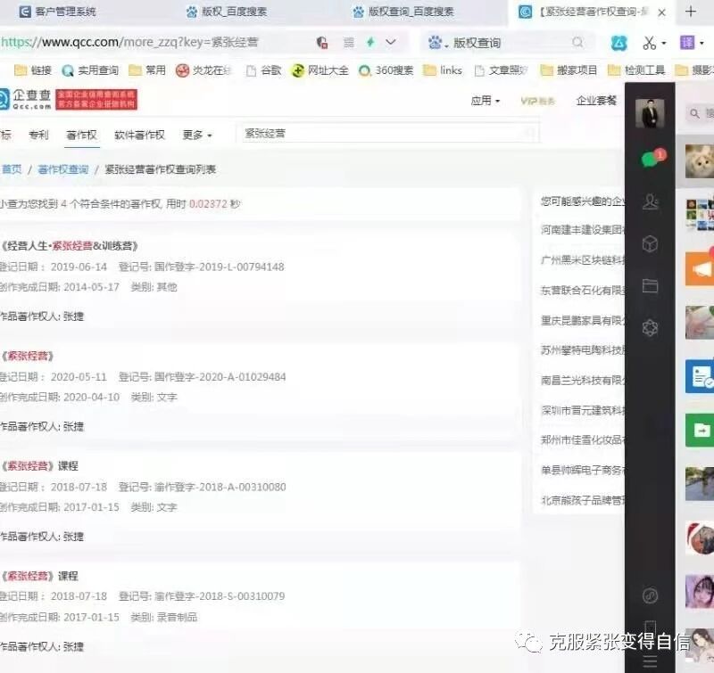
Task: Click the 紧张经营 site search field
Action: click(387, 133)
